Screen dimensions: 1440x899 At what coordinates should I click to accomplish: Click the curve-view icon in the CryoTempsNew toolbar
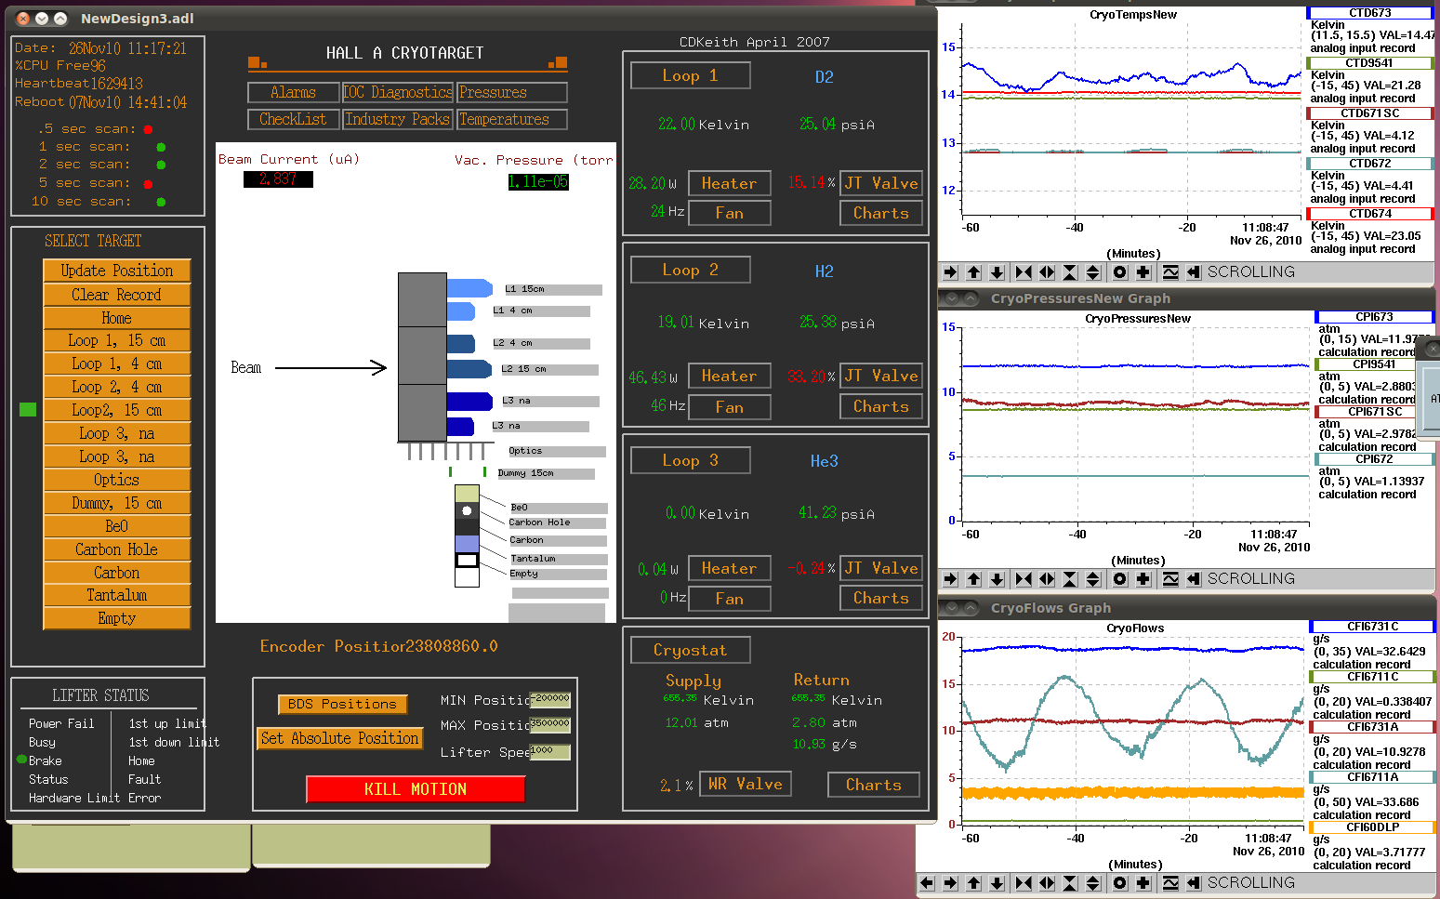(x=1170, y=272)
